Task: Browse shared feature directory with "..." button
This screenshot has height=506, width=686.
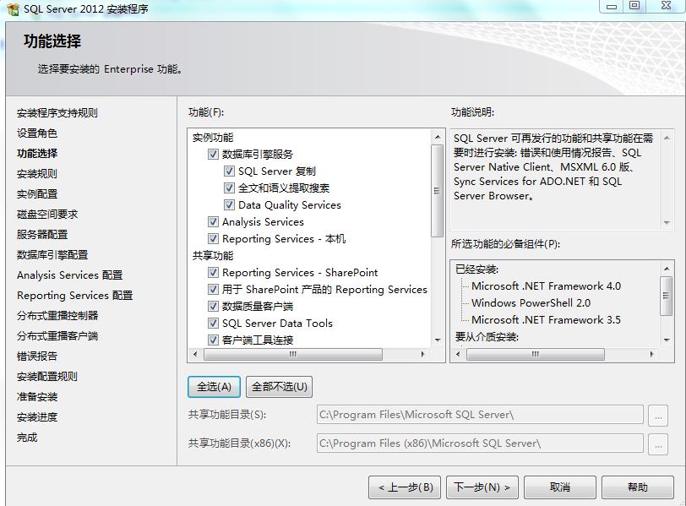Action: coord(658,414)
